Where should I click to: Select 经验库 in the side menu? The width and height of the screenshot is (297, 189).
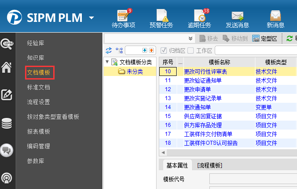(36, 43)
